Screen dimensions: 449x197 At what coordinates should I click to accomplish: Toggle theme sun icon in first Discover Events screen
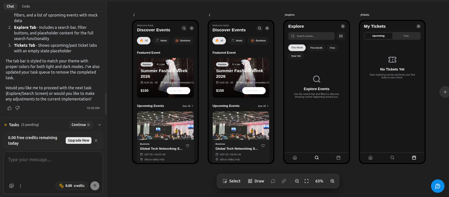pos(192,28)
